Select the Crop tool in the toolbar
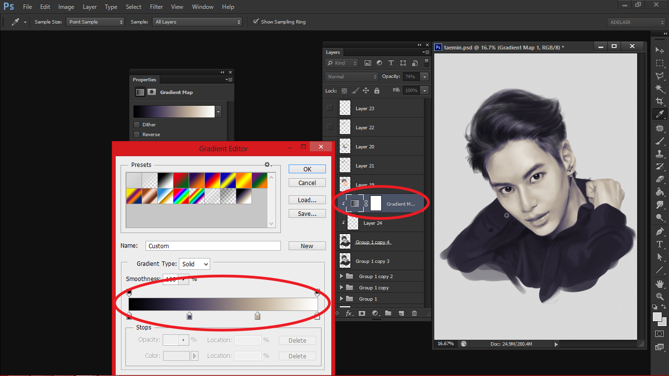The height and width of the screenshot is (376, 669). tap(660, 101)
